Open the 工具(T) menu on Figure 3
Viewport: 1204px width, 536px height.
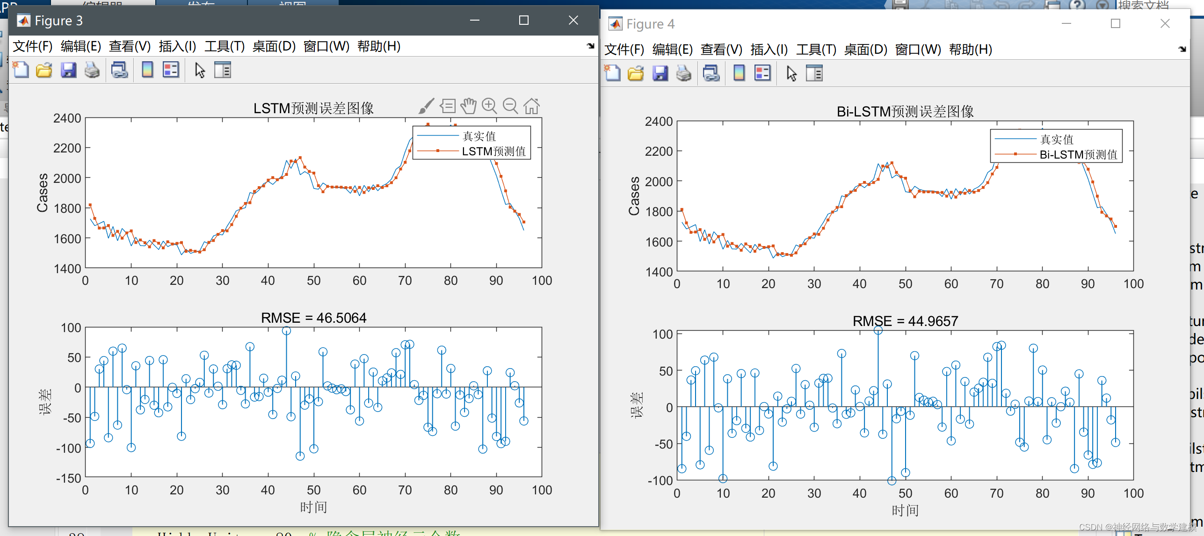click(x=224, y=46)
